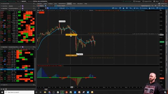168x94 pixels.
Task: Open the Drawings menu
Action: point(144,8)
